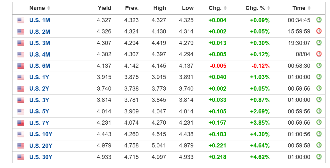The image size is (330, 168).
Task: Sort by Time column sort arrows
Action: click(309, 8)
